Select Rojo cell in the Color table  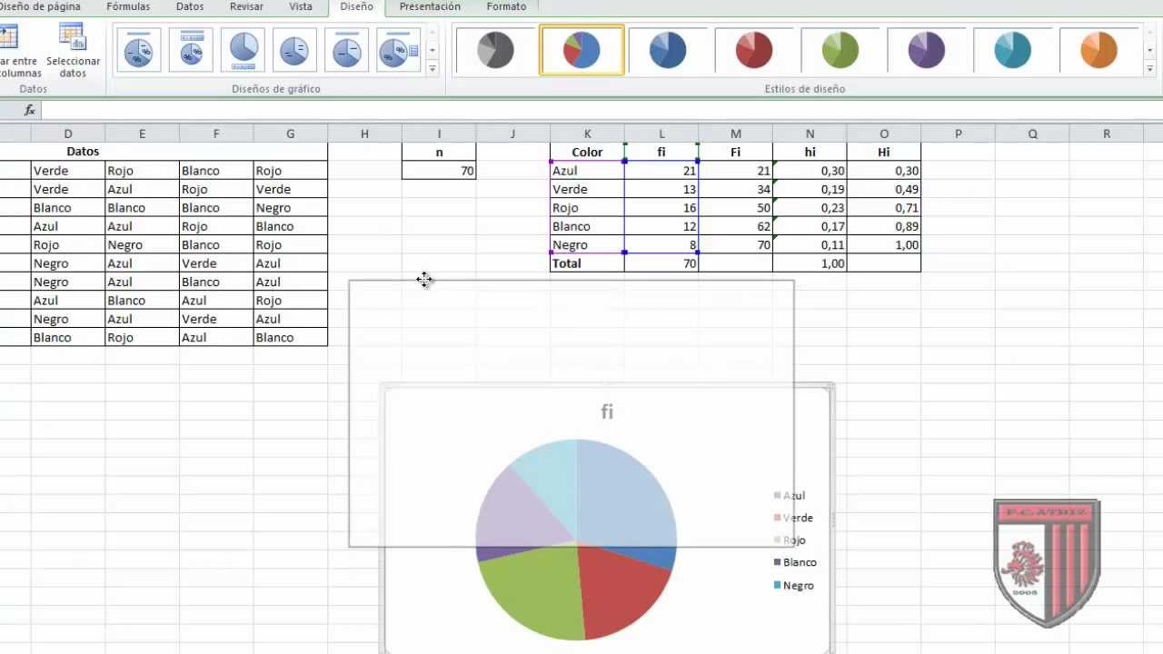587,208
